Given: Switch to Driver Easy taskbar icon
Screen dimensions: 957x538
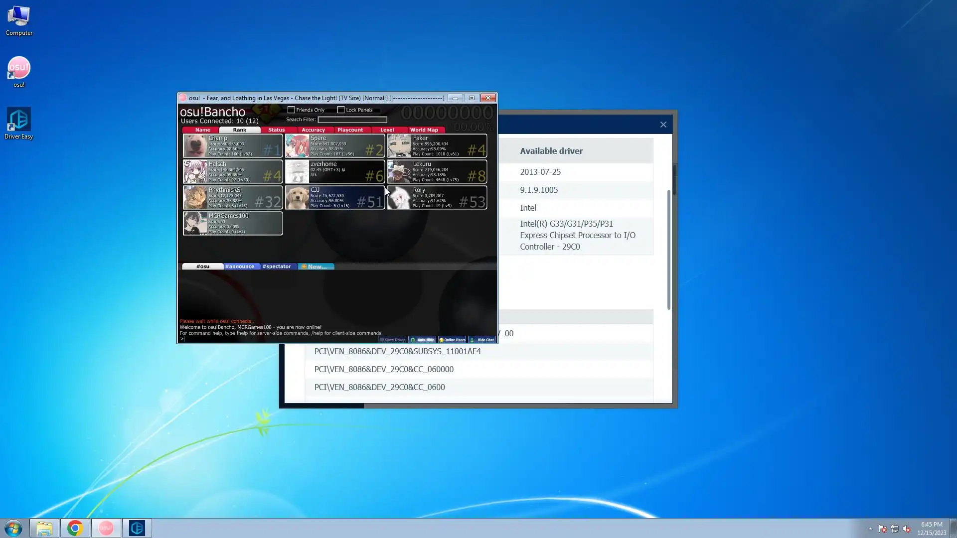Looking at the screenshot, I should coord(137,528).
